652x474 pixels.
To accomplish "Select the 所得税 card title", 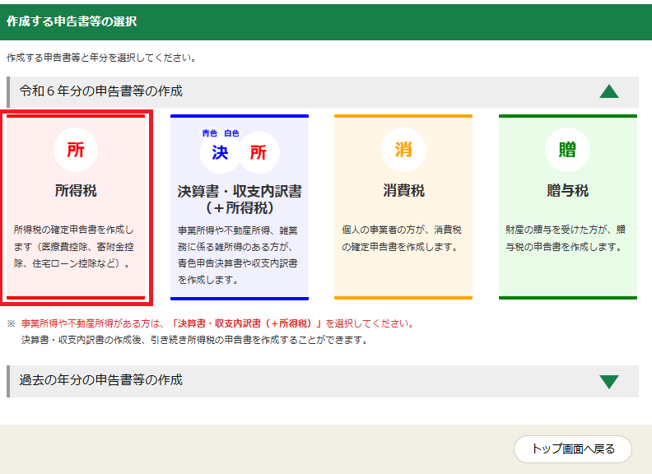I will (76, 191).
